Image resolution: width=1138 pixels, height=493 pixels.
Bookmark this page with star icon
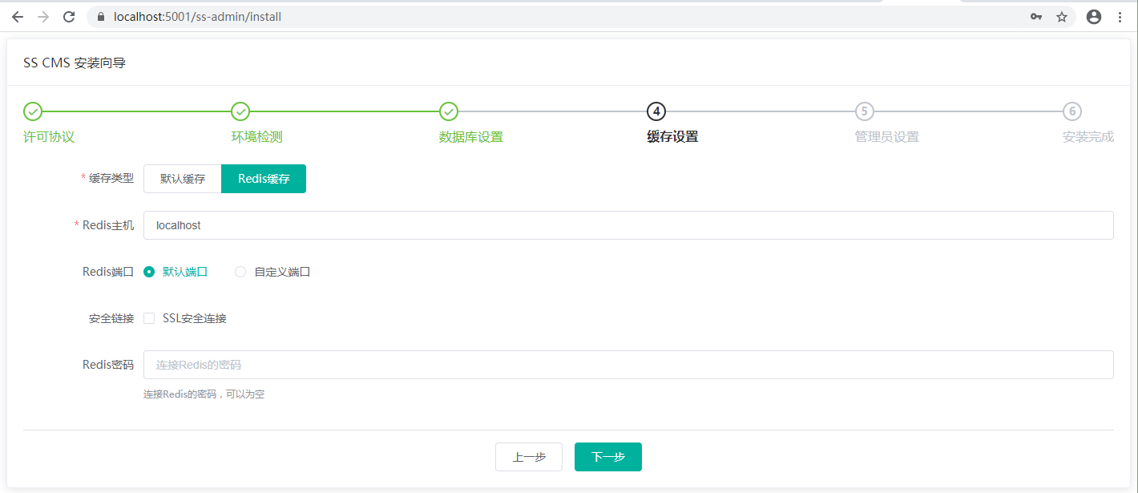pyautogui.click(x=1062, y=17)
